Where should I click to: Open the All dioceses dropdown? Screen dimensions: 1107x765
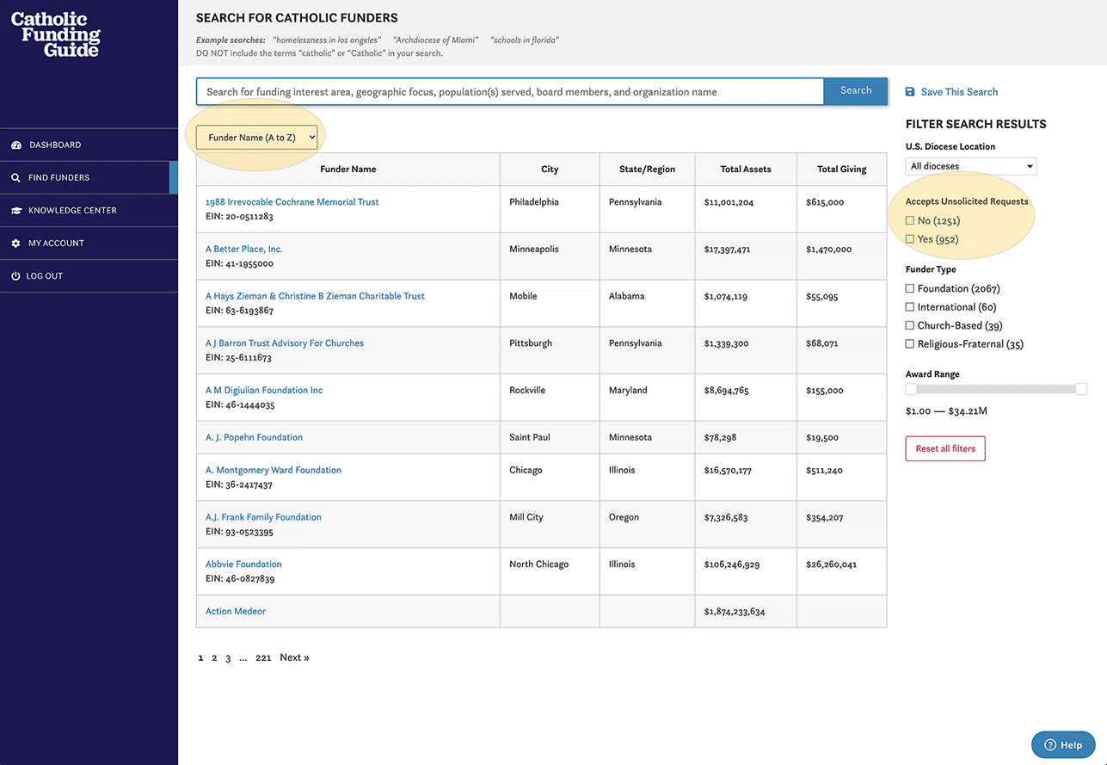tap(970, 165)
